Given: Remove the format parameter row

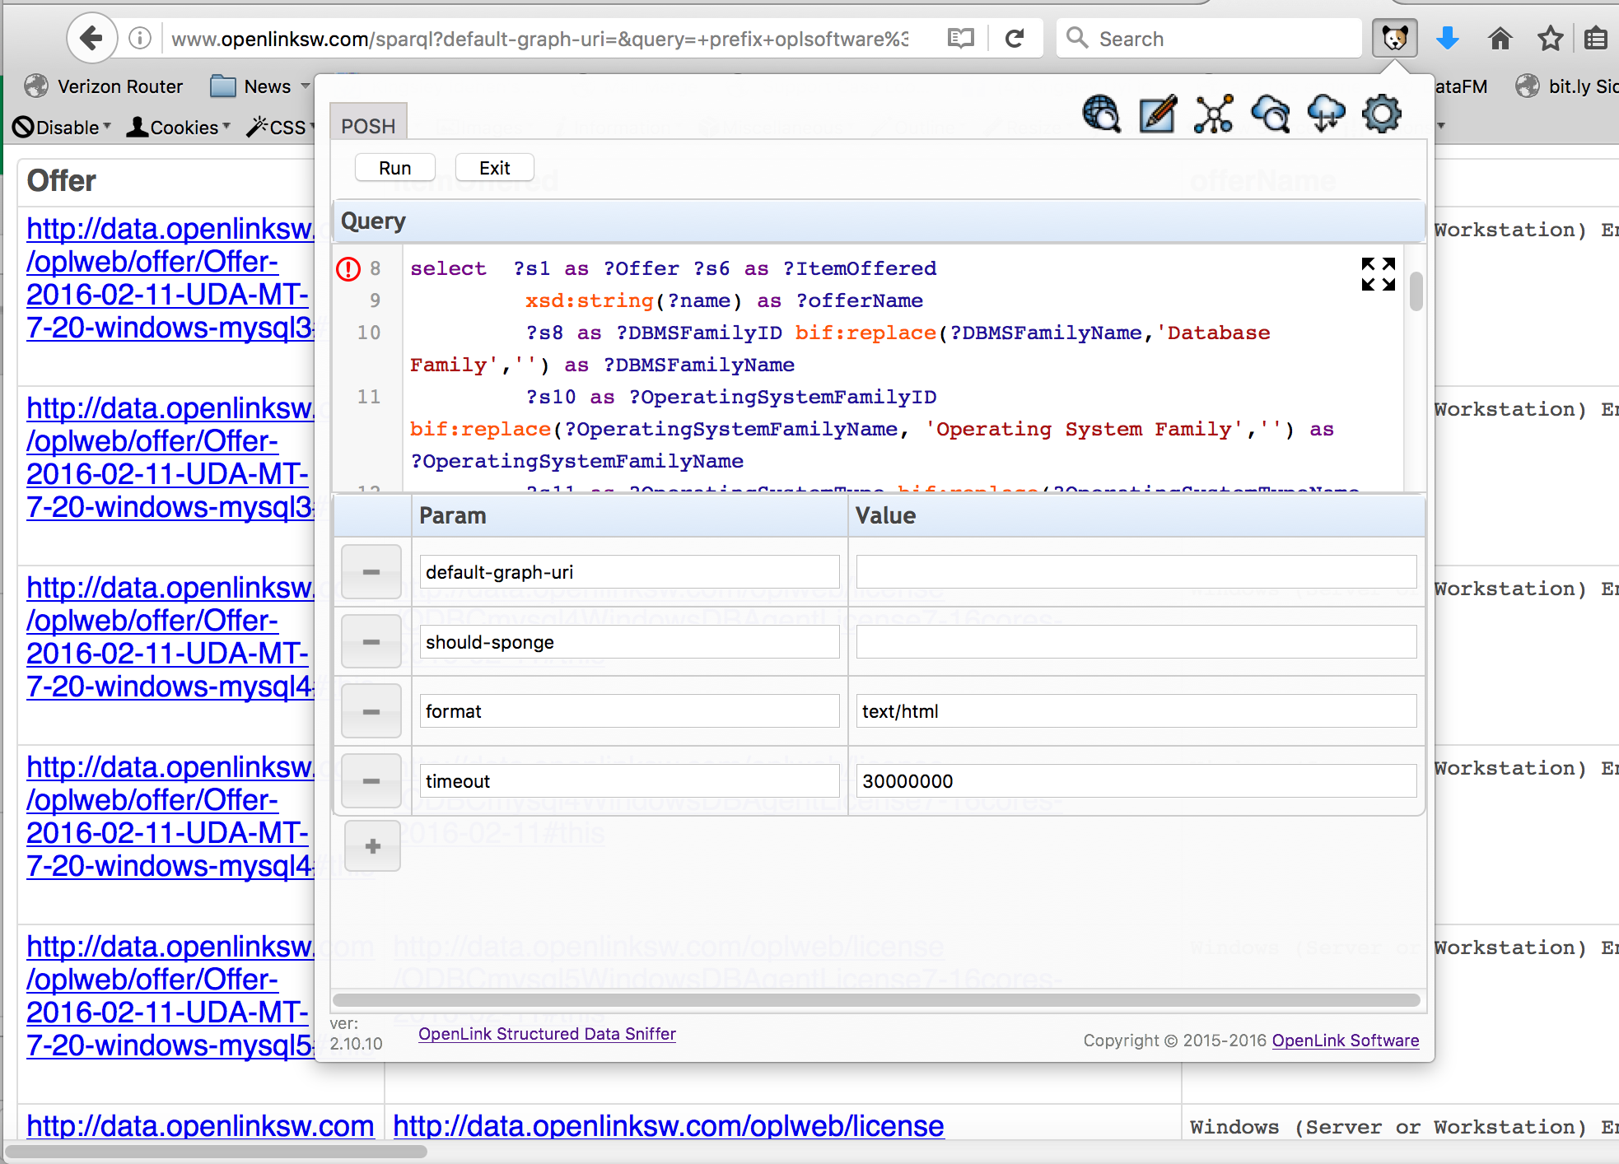Looking at the screenshot, I should [x=371, y=710].
